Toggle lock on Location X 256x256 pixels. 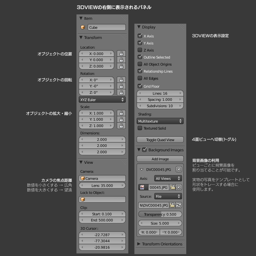pyautogui.click(x=121, y=53)
